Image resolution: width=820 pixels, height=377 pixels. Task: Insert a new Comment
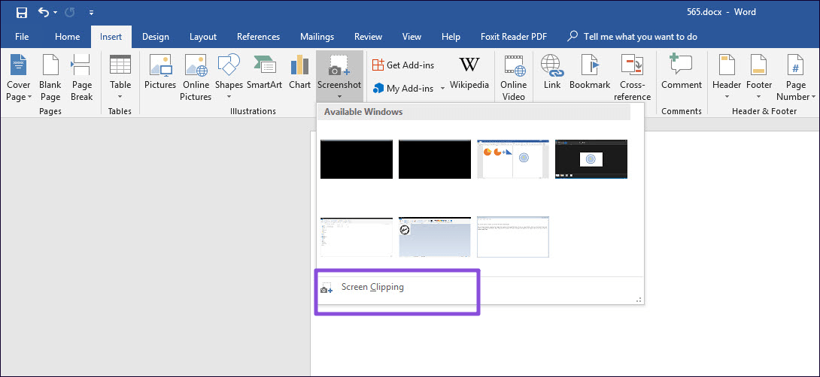682,75
